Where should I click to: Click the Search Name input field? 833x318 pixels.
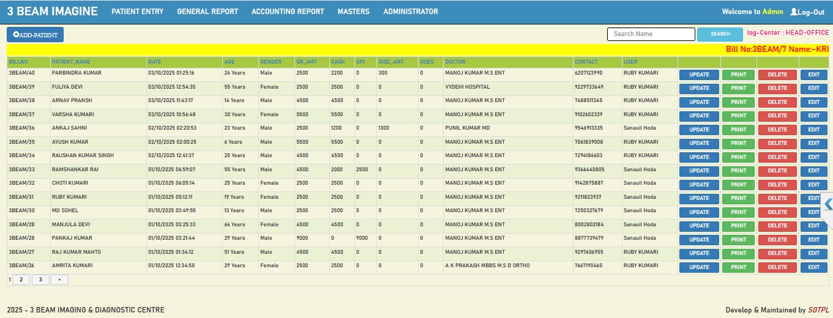[x=651, y=34]
